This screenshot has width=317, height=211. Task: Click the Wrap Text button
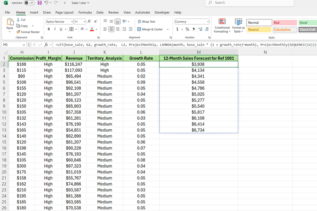(146, 21)
